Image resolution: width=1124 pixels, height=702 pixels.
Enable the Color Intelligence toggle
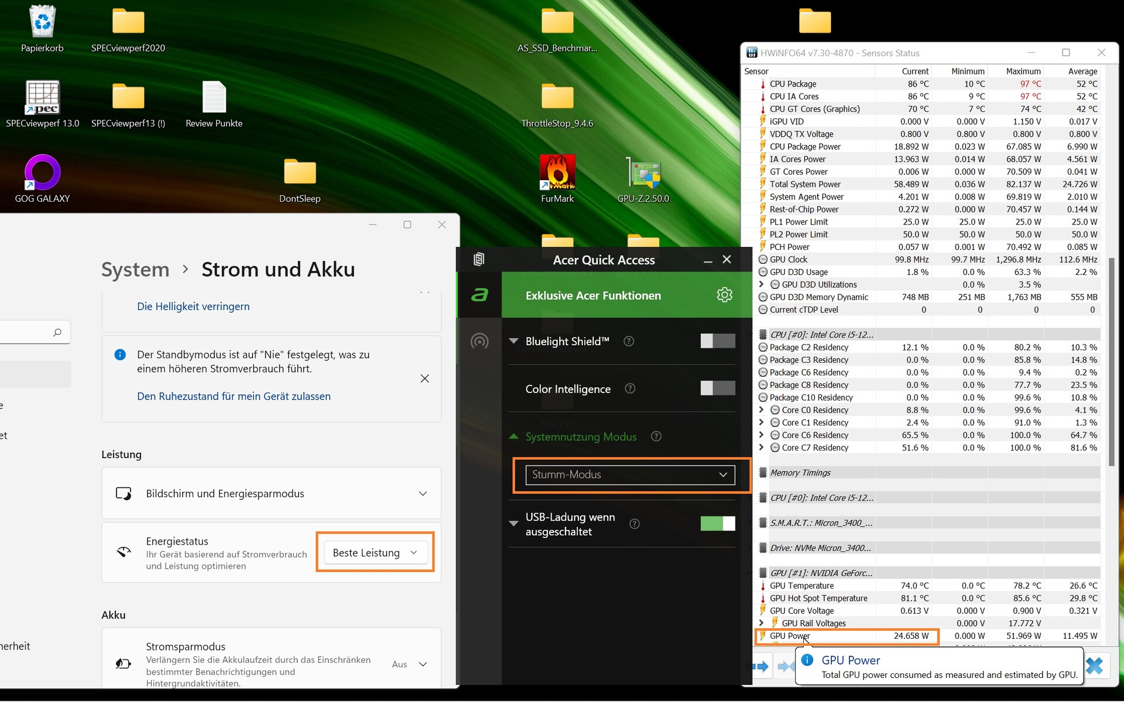click(717, 388)
